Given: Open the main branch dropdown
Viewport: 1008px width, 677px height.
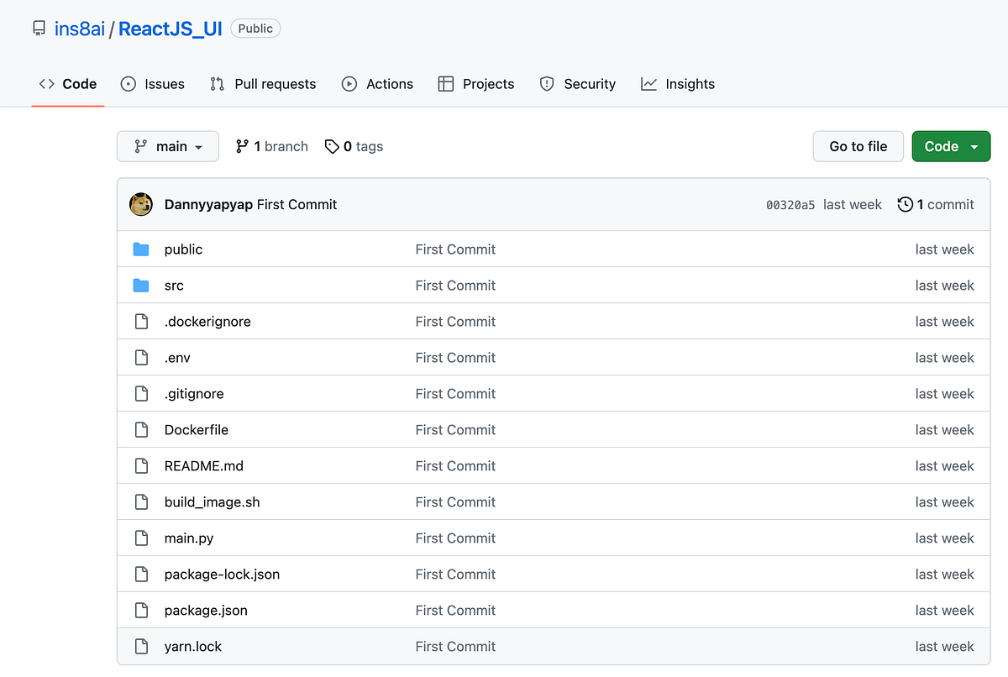Looking at the screenshot, I should (x=167, y=145).
